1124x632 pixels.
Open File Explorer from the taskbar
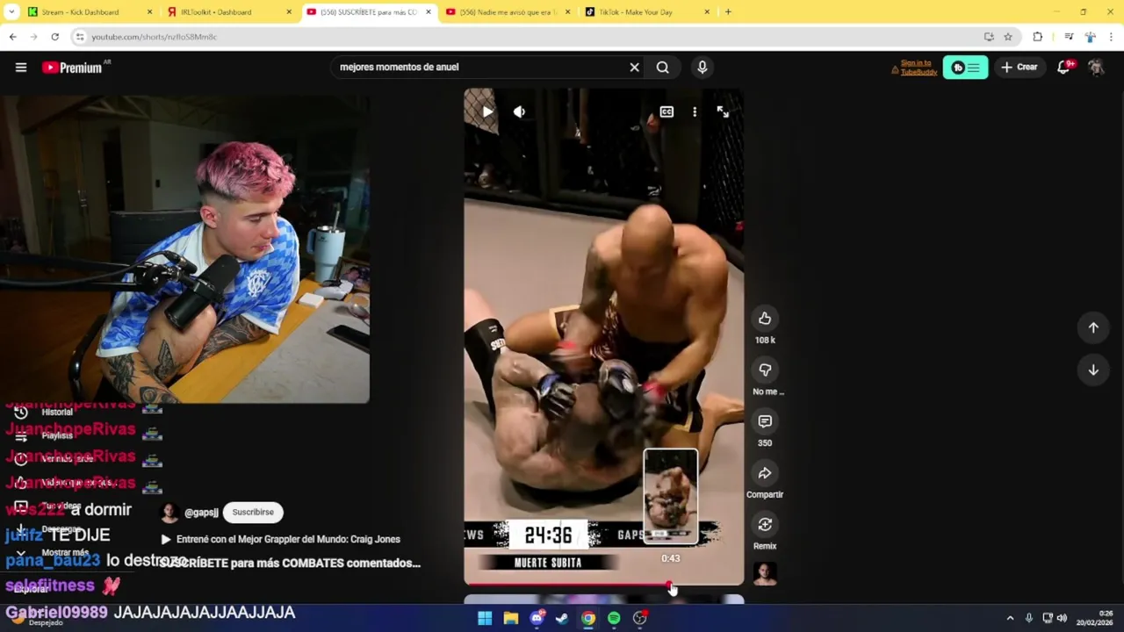pyautogui.click(x=510, y=618)
